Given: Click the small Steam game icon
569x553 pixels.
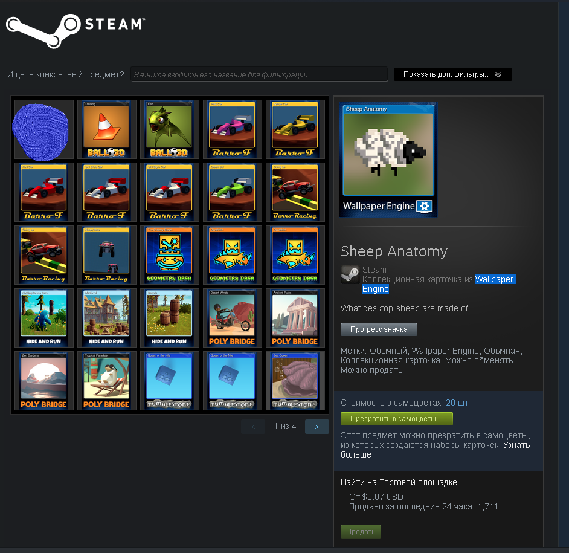Looking at the screenshot, I should click(x=350, y=274).
